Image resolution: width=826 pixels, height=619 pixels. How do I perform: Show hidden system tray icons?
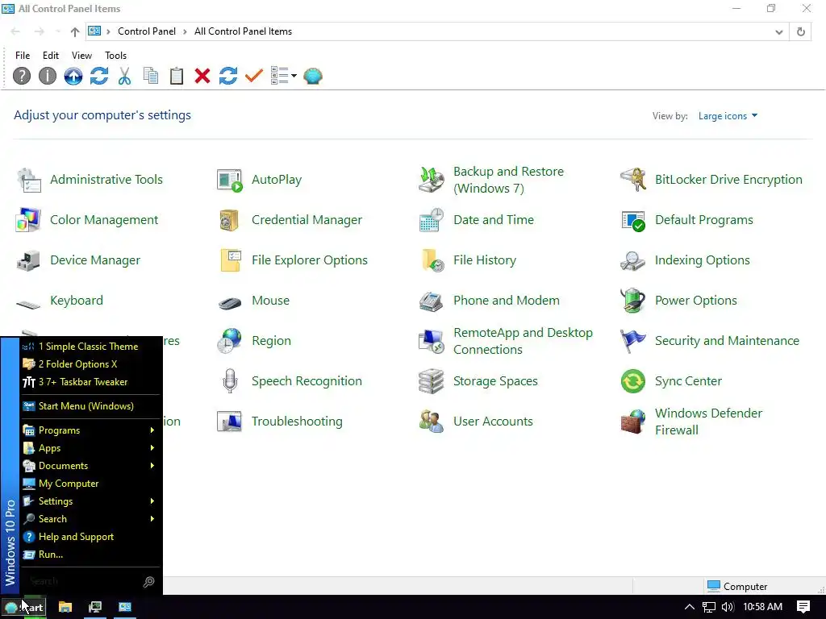click(689, 608)
